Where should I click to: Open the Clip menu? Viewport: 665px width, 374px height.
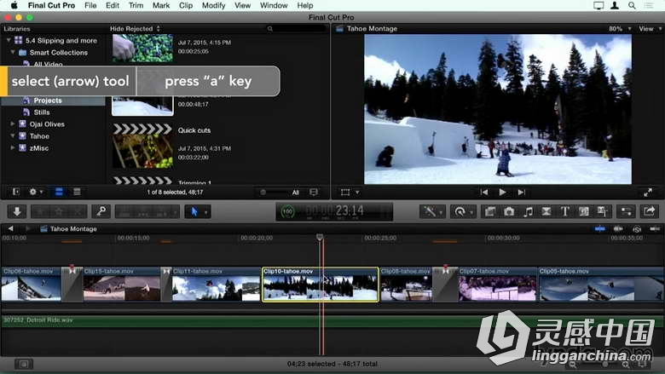(186, 5)
